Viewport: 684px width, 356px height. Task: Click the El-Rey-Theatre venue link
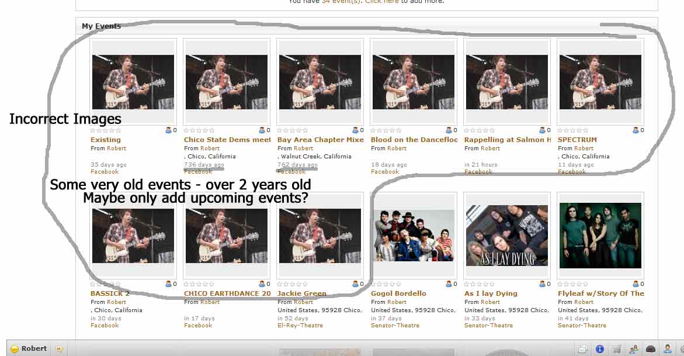click(300, 326)
